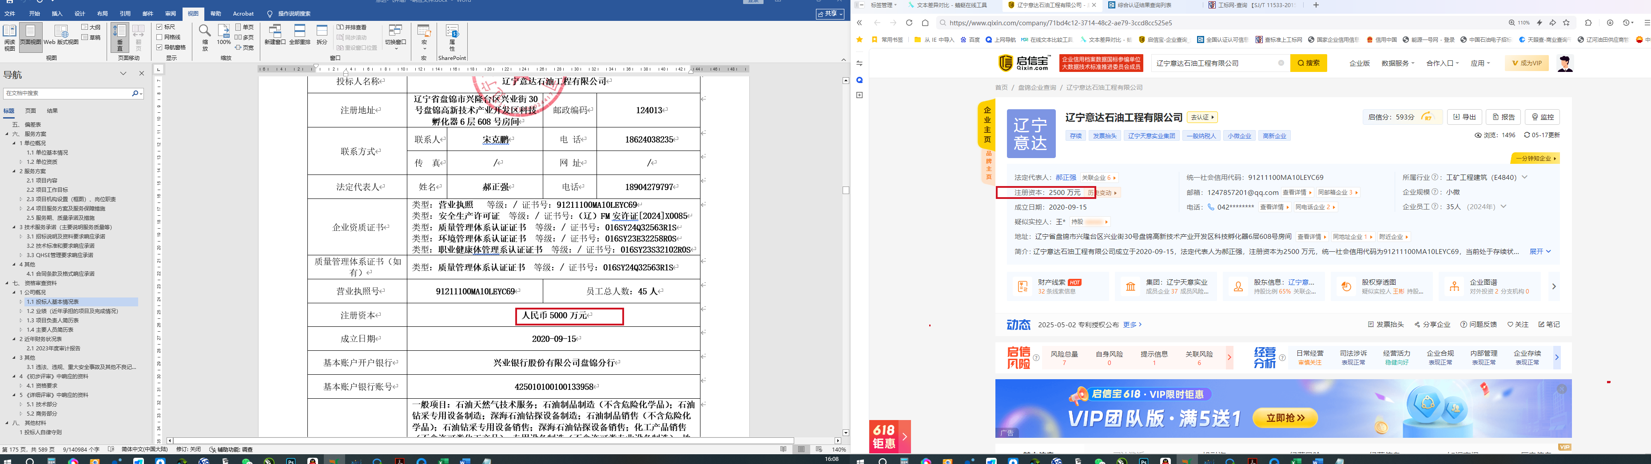View Word documents side by side
Image resolution: width=1651 pixels, height=464 pixels.
[x=352, y=28]
